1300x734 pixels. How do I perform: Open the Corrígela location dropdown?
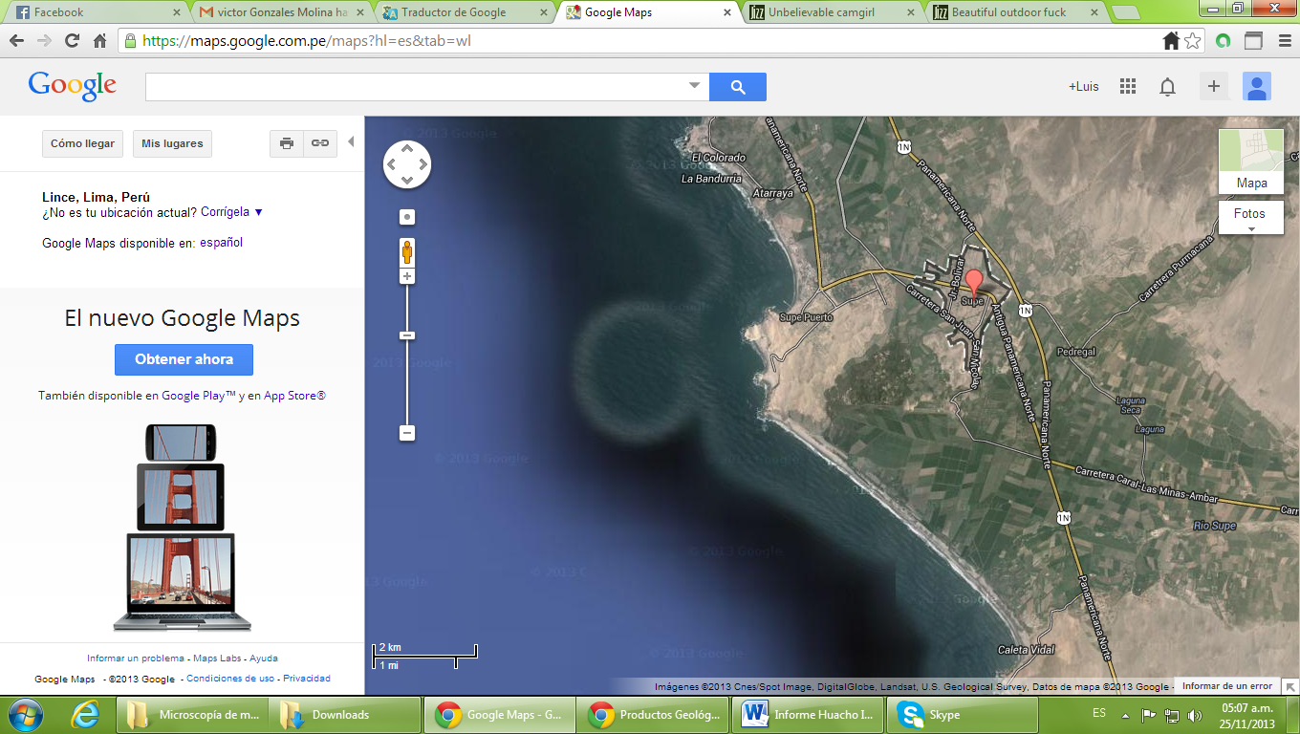231,212
